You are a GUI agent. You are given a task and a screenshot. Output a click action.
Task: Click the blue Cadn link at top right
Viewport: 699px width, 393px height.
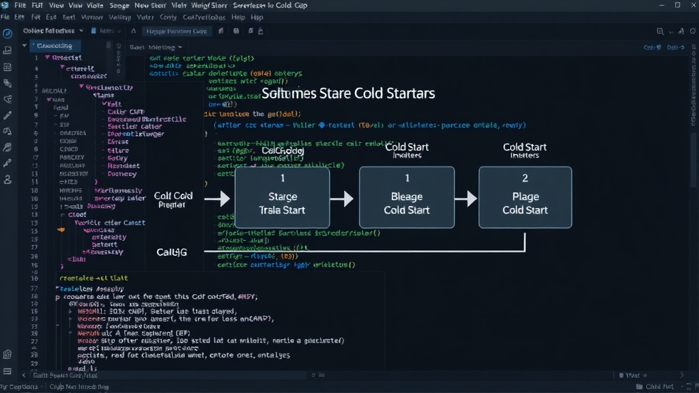point(652,47)
